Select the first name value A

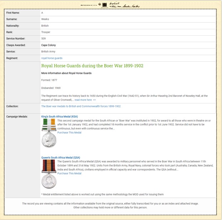pos(42,13)
